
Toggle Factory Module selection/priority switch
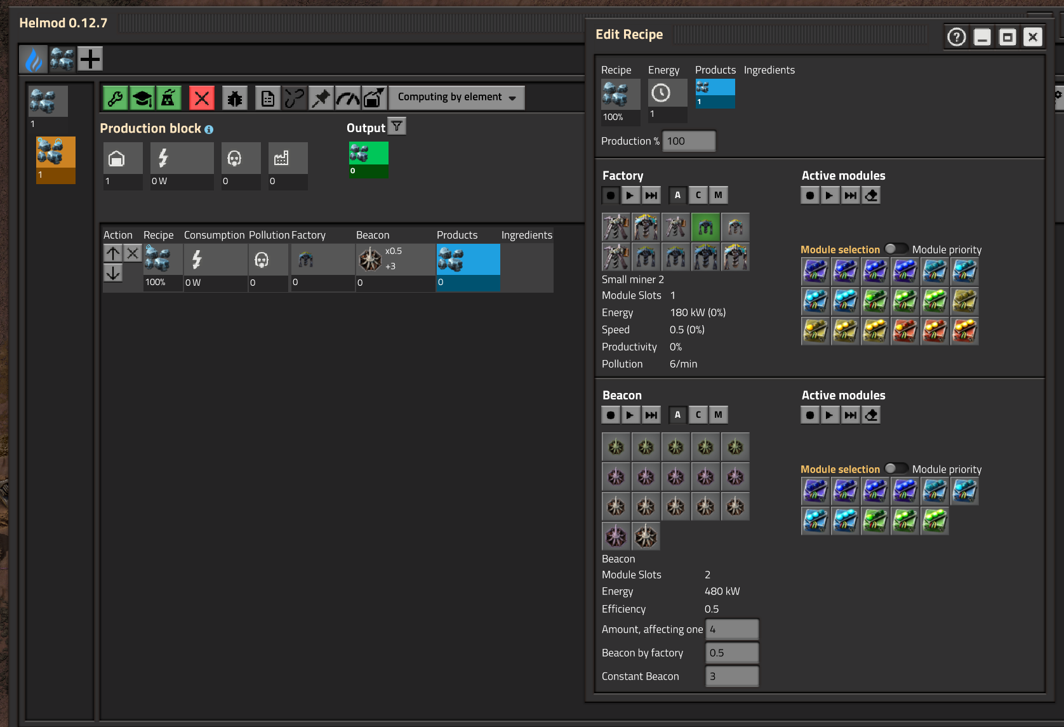(896, 249)
